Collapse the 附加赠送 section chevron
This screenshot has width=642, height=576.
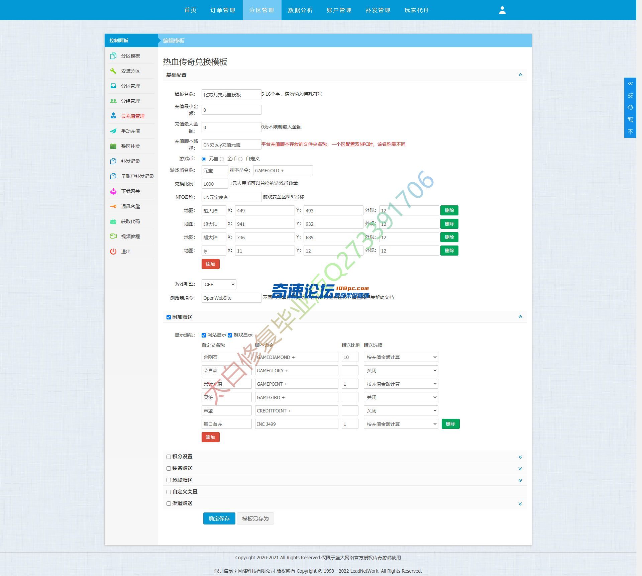[x=520, y=317]
